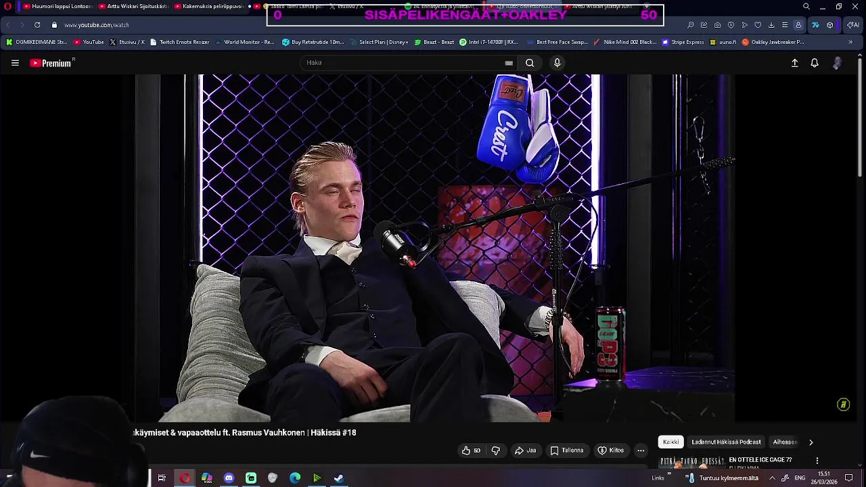Open Discord from taskbar

[x=229, y=478]
